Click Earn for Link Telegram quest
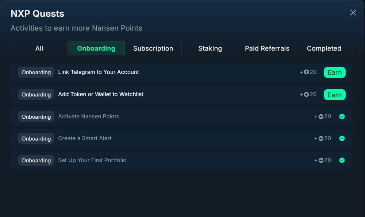 [334, 72]
